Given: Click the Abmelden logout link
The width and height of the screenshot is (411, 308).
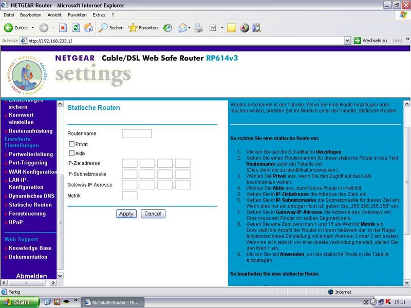Looking at the screenshot, I should pyautogui.click(x=31, y=276).
